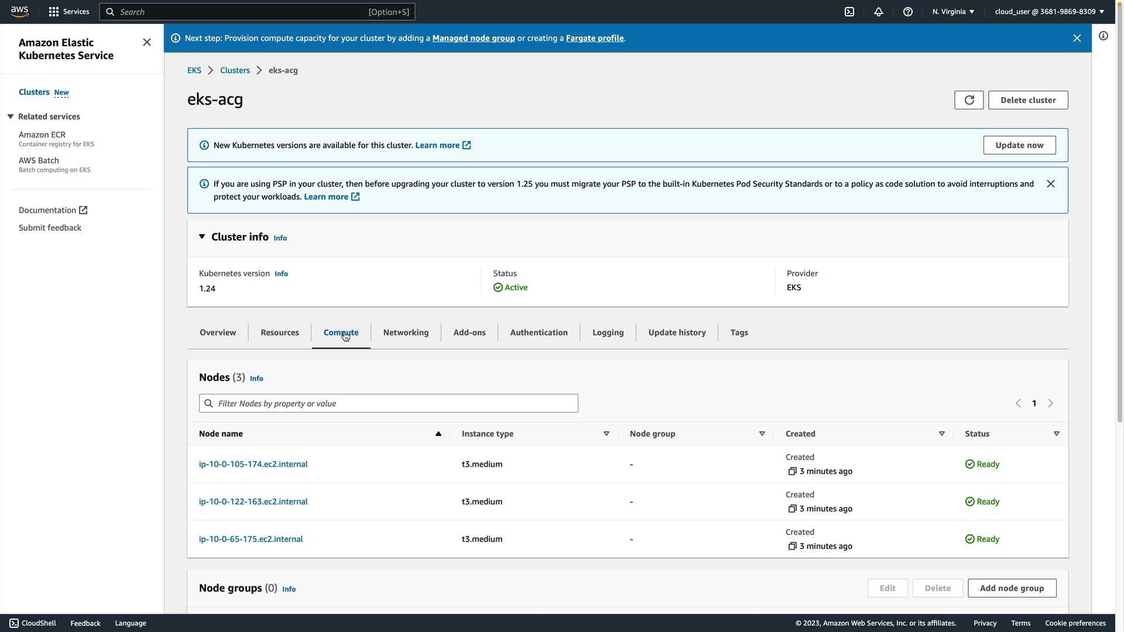Open node ip-10-0-122-163.ec2.internal
This screenshot has height=632, width=1124.
click(x=253, y=502)
